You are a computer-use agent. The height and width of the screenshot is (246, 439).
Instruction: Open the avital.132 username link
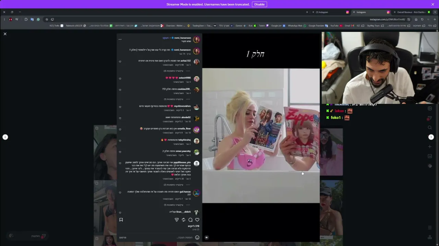click(186, 60)
